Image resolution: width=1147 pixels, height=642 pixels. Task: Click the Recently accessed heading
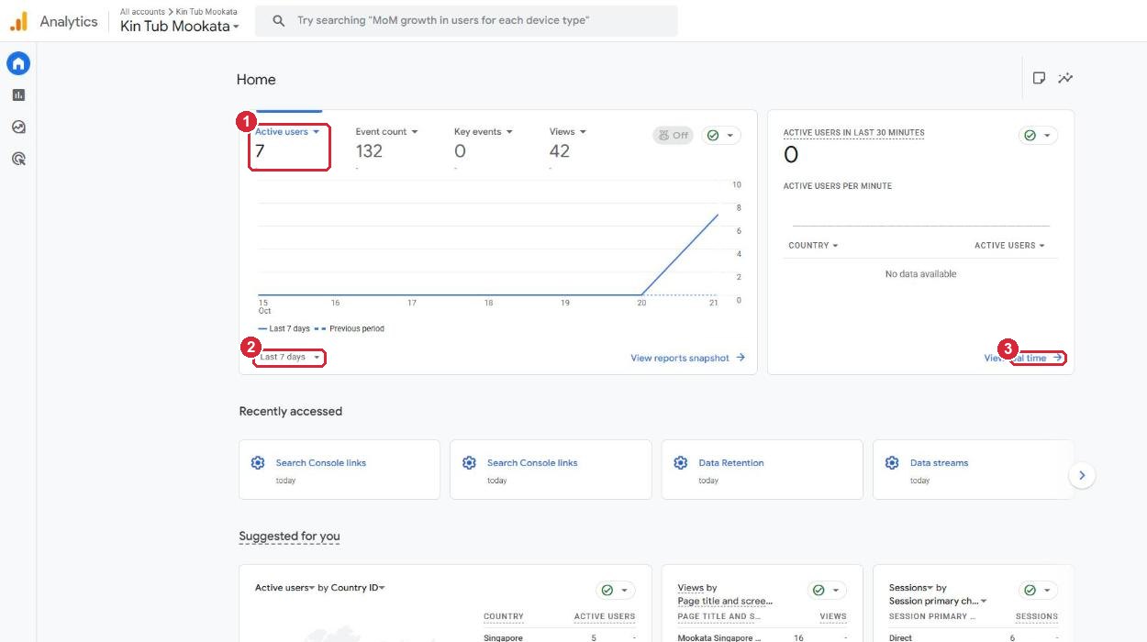[290, 411]
